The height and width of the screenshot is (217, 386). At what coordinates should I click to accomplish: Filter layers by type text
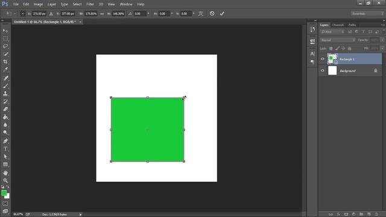363,32
